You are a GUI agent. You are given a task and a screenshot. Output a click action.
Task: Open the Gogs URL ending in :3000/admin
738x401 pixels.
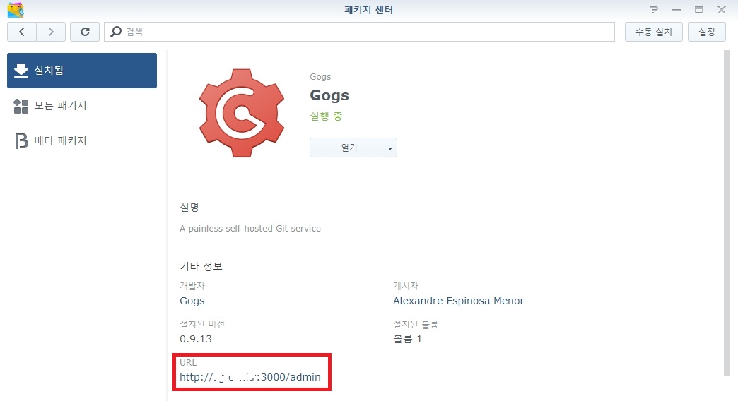click(x=250, y=377)
